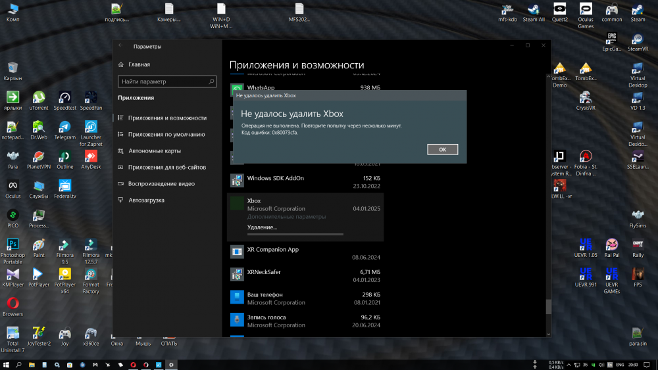The height and width of the screenshot is (370, 658).
Task: Go back with the Settings back arrow
Action: tap(121, 46)
